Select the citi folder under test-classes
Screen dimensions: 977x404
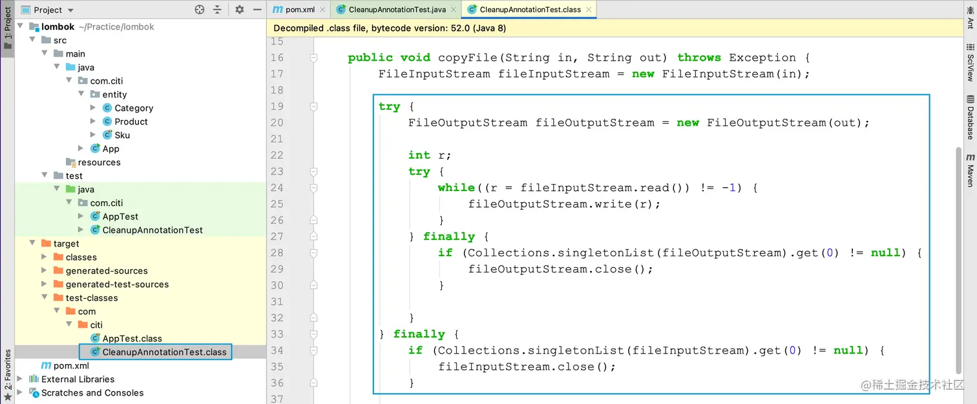coord(96,325)
